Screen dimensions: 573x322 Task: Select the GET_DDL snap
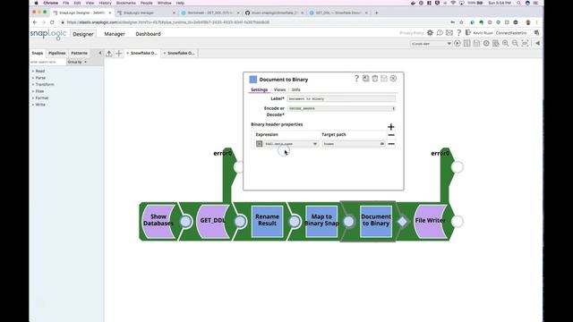tap(213, 221)
